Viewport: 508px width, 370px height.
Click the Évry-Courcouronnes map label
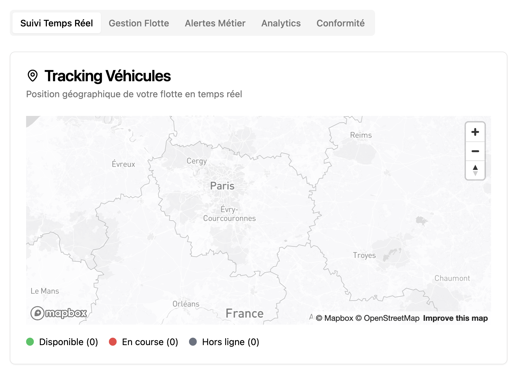coord(229,214)
